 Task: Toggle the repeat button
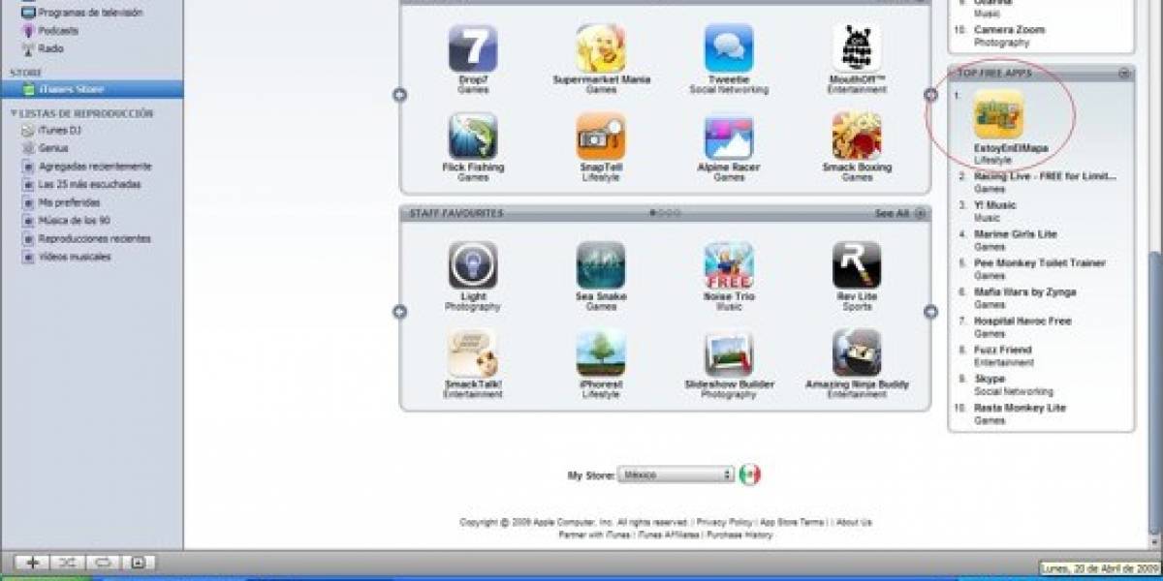pyautogui.click(x=102, y=562)
